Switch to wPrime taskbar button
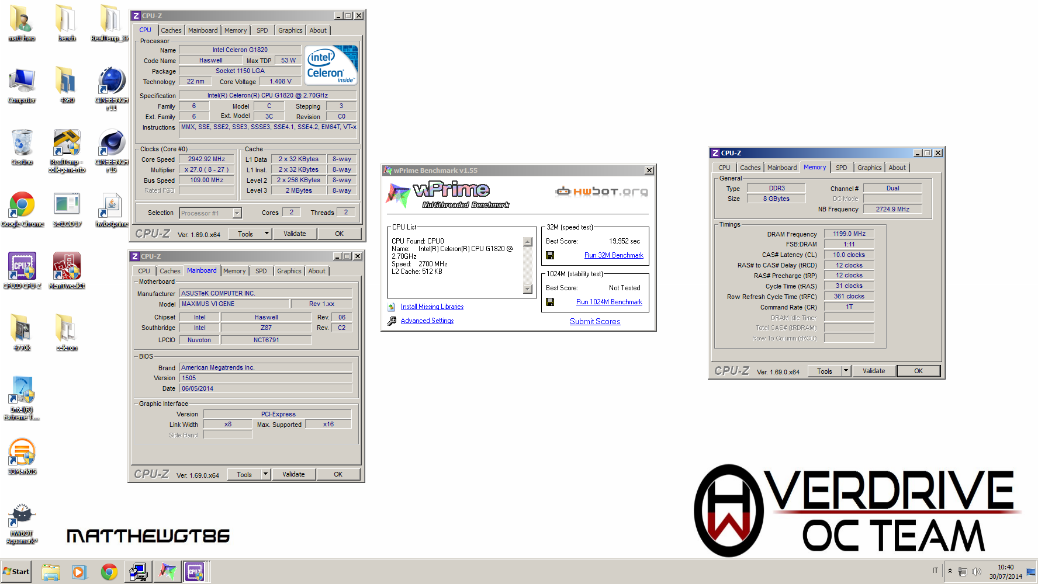 click(x=167, y=572)
